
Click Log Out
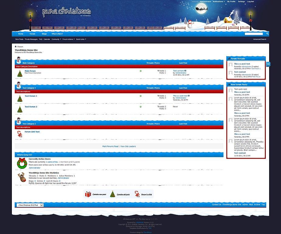(251, 2)
